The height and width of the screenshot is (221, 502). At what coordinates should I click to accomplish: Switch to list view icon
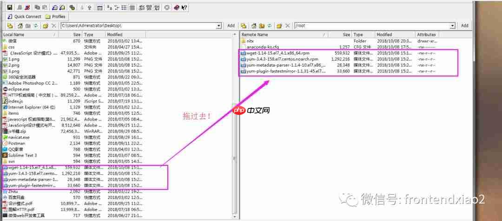[x=124, y=7]
